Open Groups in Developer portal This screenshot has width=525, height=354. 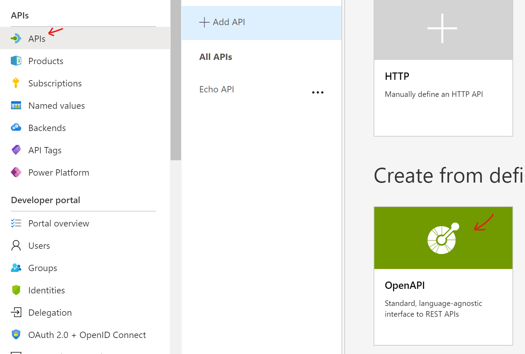click(85, 268)
